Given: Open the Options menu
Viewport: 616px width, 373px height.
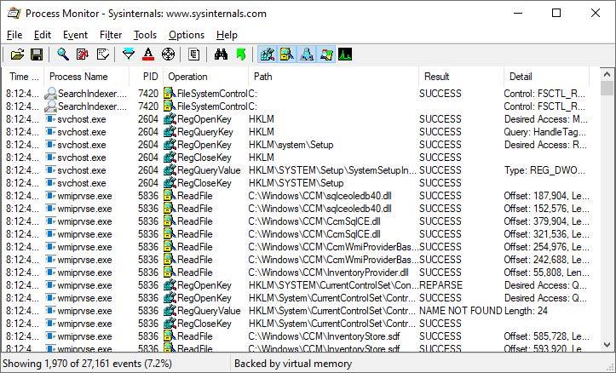Looking at the screenshot, I should pos(187,35).
